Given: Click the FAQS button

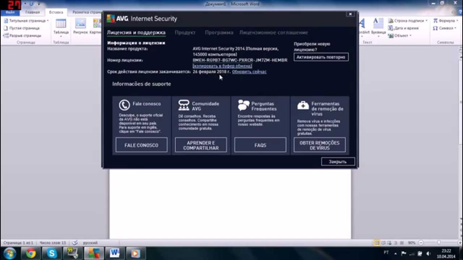Looking at the screenshot, I should (x=260, y=145).
